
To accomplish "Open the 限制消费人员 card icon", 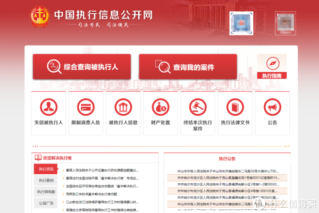I will click(86, 107).
